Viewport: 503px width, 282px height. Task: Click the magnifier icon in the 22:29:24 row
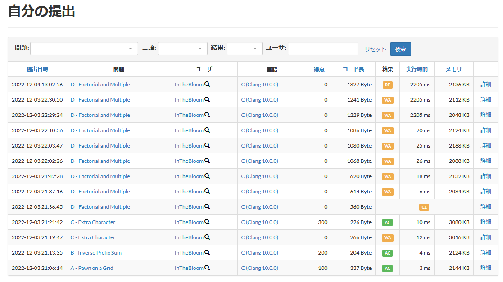coord(207,115)
